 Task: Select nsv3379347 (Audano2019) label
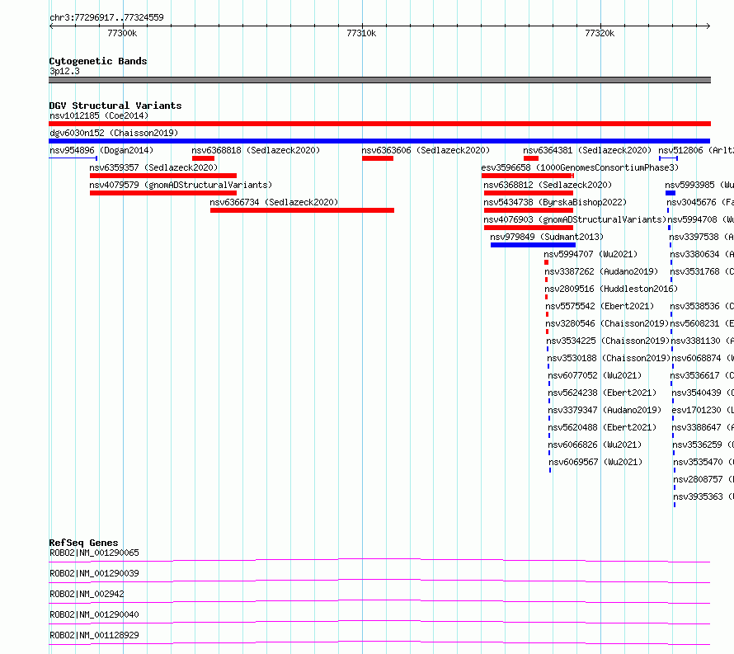tap(605, 410)
